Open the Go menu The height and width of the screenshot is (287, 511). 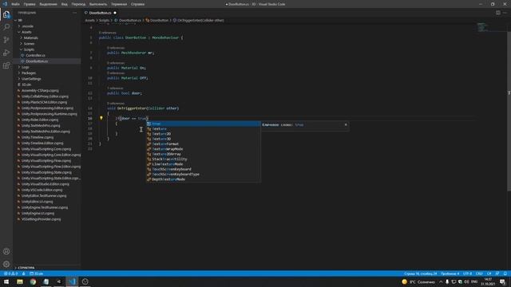click(78, 4)
